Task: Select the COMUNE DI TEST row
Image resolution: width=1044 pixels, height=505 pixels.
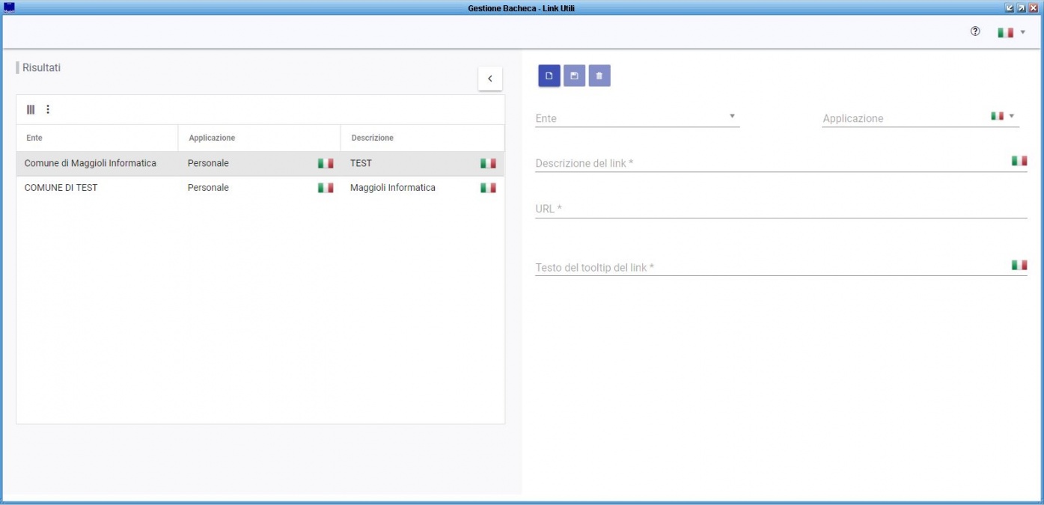Action: [x=260, y=188]
